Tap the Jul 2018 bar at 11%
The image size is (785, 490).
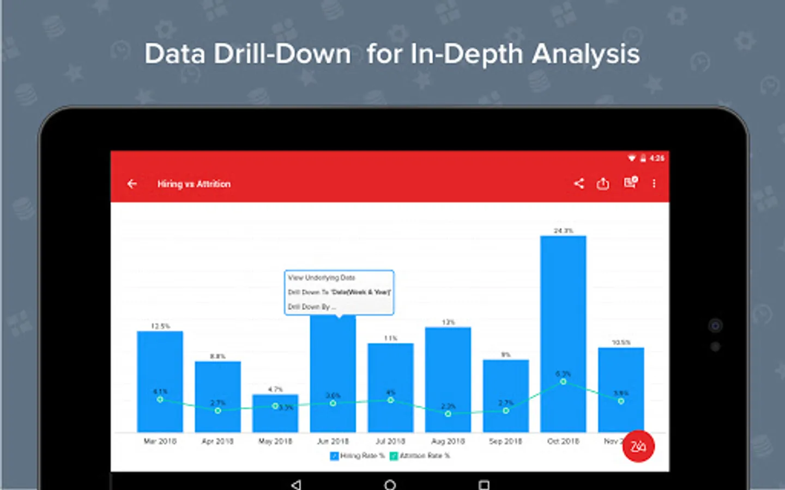click(390, 388)
